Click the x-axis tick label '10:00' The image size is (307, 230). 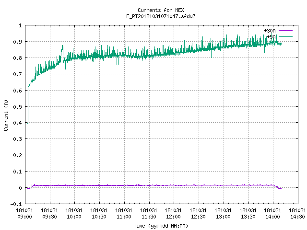pos(74,217)
